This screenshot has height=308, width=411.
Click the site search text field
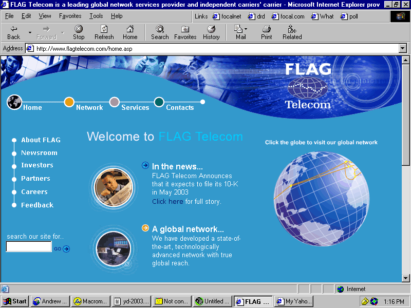[29, 246]
